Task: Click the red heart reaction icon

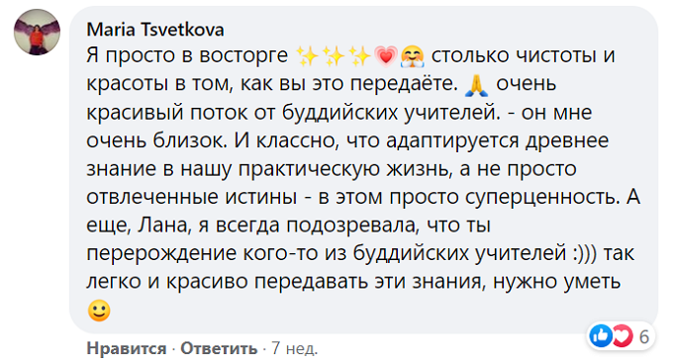Action: point(622,335)
